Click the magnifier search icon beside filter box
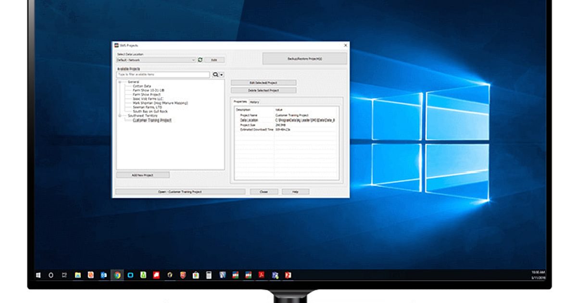This screenshot has height=303, width=577. (x=215, y=75)
